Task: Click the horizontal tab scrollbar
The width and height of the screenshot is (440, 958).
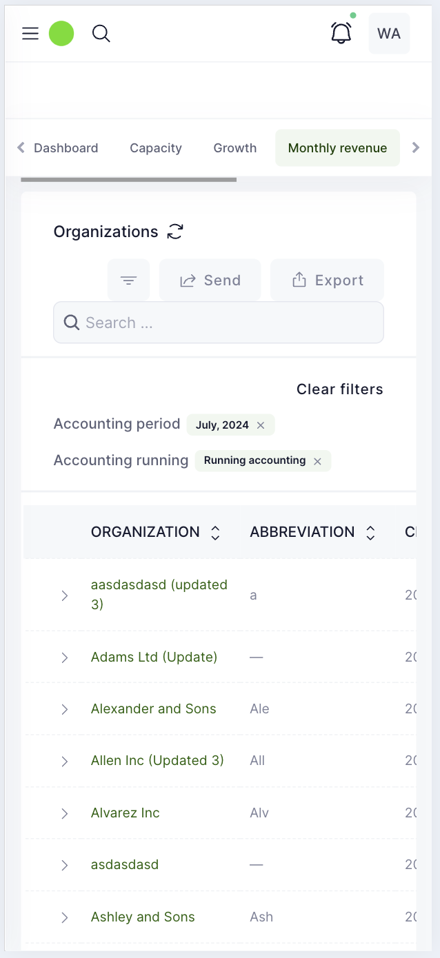Action: [128, 180]
